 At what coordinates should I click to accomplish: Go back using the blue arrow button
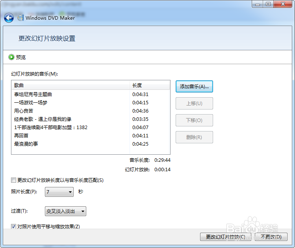pos(9,18)
